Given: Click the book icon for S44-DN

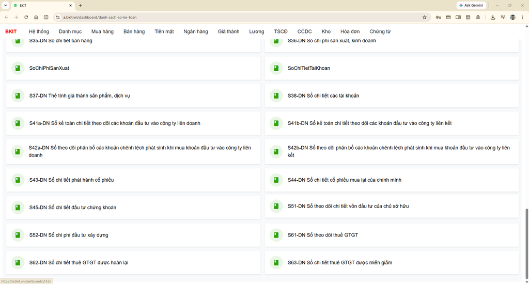Looking at the screenshot, I should pyautogui.click(x=276, y=180).
